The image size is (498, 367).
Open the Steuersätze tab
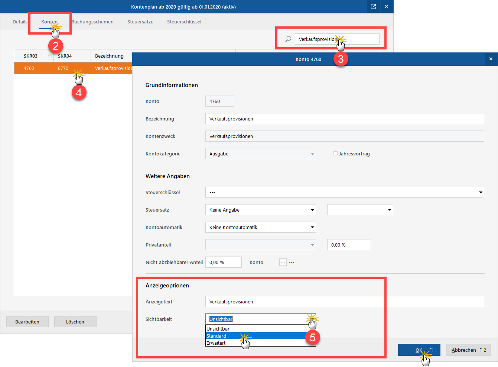[x=140, y=22]
